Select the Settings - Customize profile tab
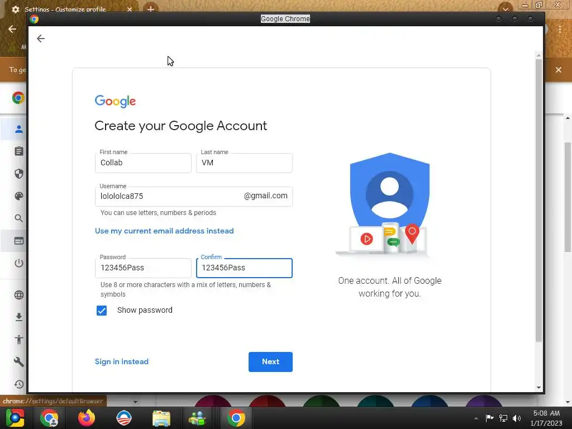This screenshot has width=572, height=429. coord(65,9)
